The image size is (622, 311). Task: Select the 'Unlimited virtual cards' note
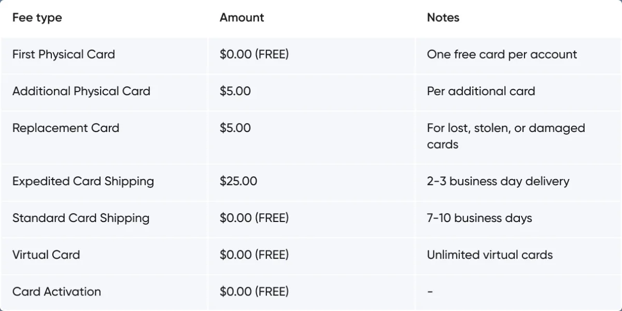click(x=490, y=255)
